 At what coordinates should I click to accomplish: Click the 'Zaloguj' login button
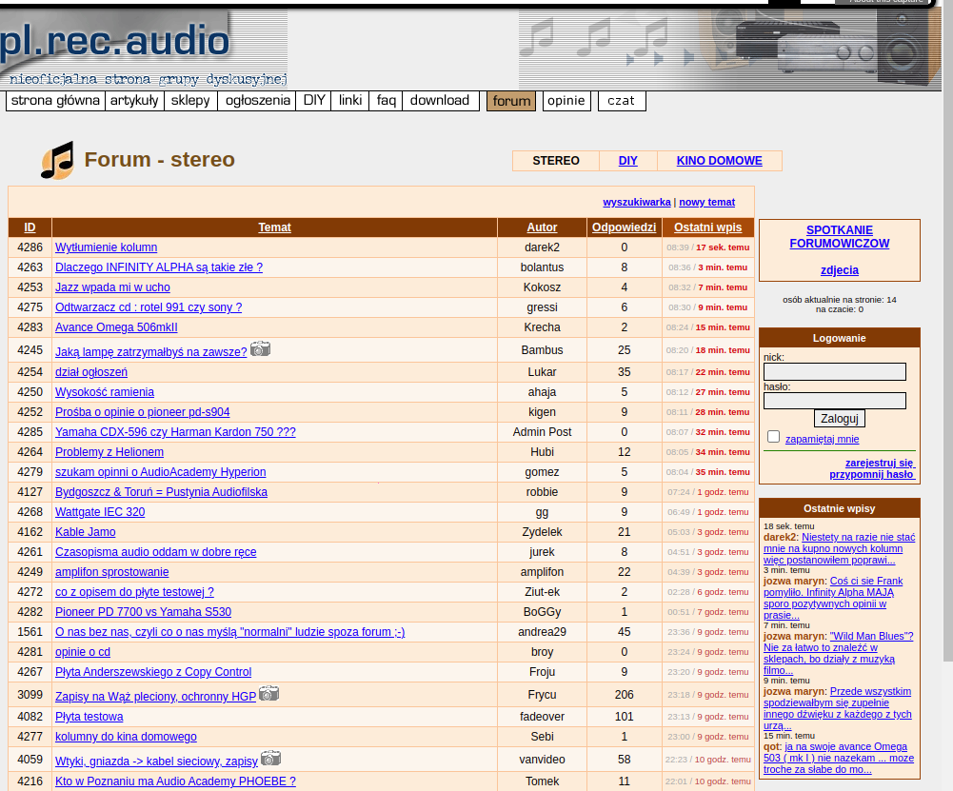pos(840,419)
